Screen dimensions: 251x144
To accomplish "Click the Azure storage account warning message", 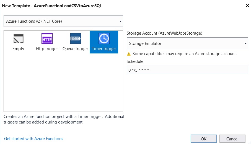I will tap(184, 54).
